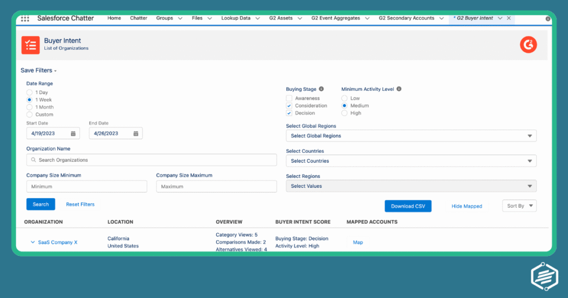
Task: Uncheck the Decision buying stage
Action: point(289,113)
